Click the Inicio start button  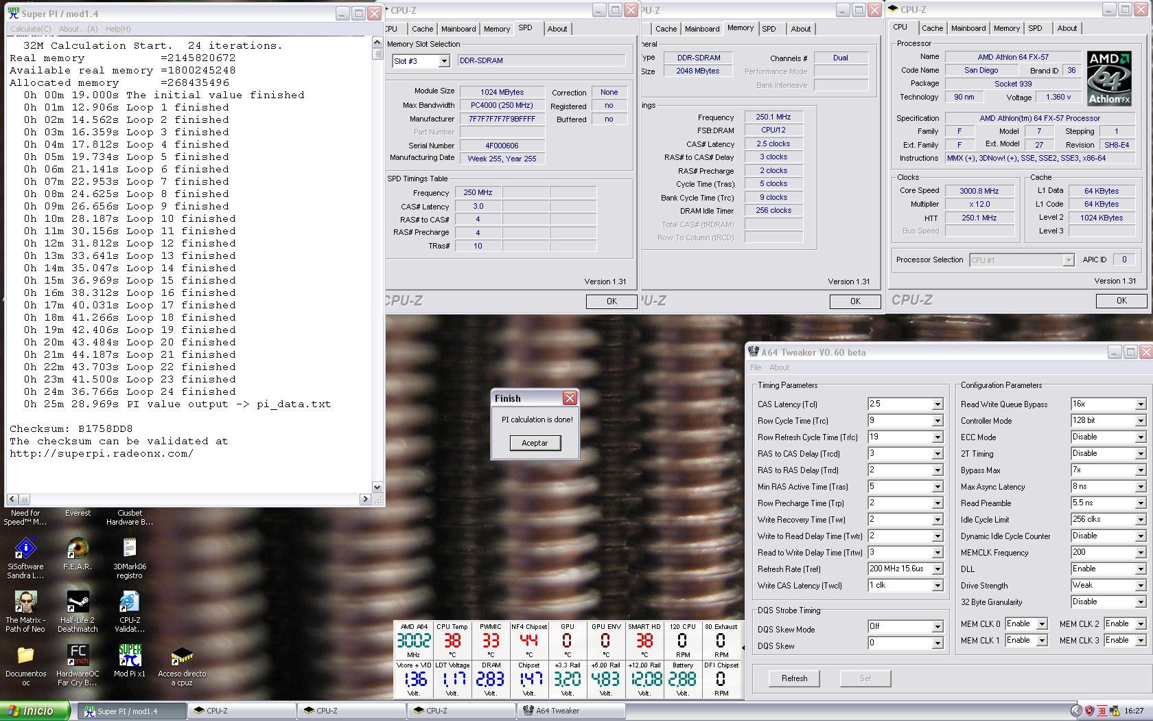click(x=35, y=711)
